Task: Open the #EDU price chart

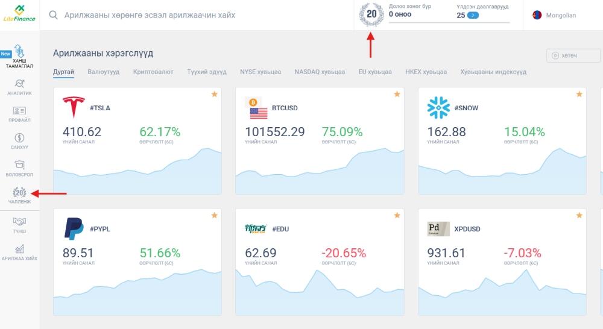Action: (320, 292)
